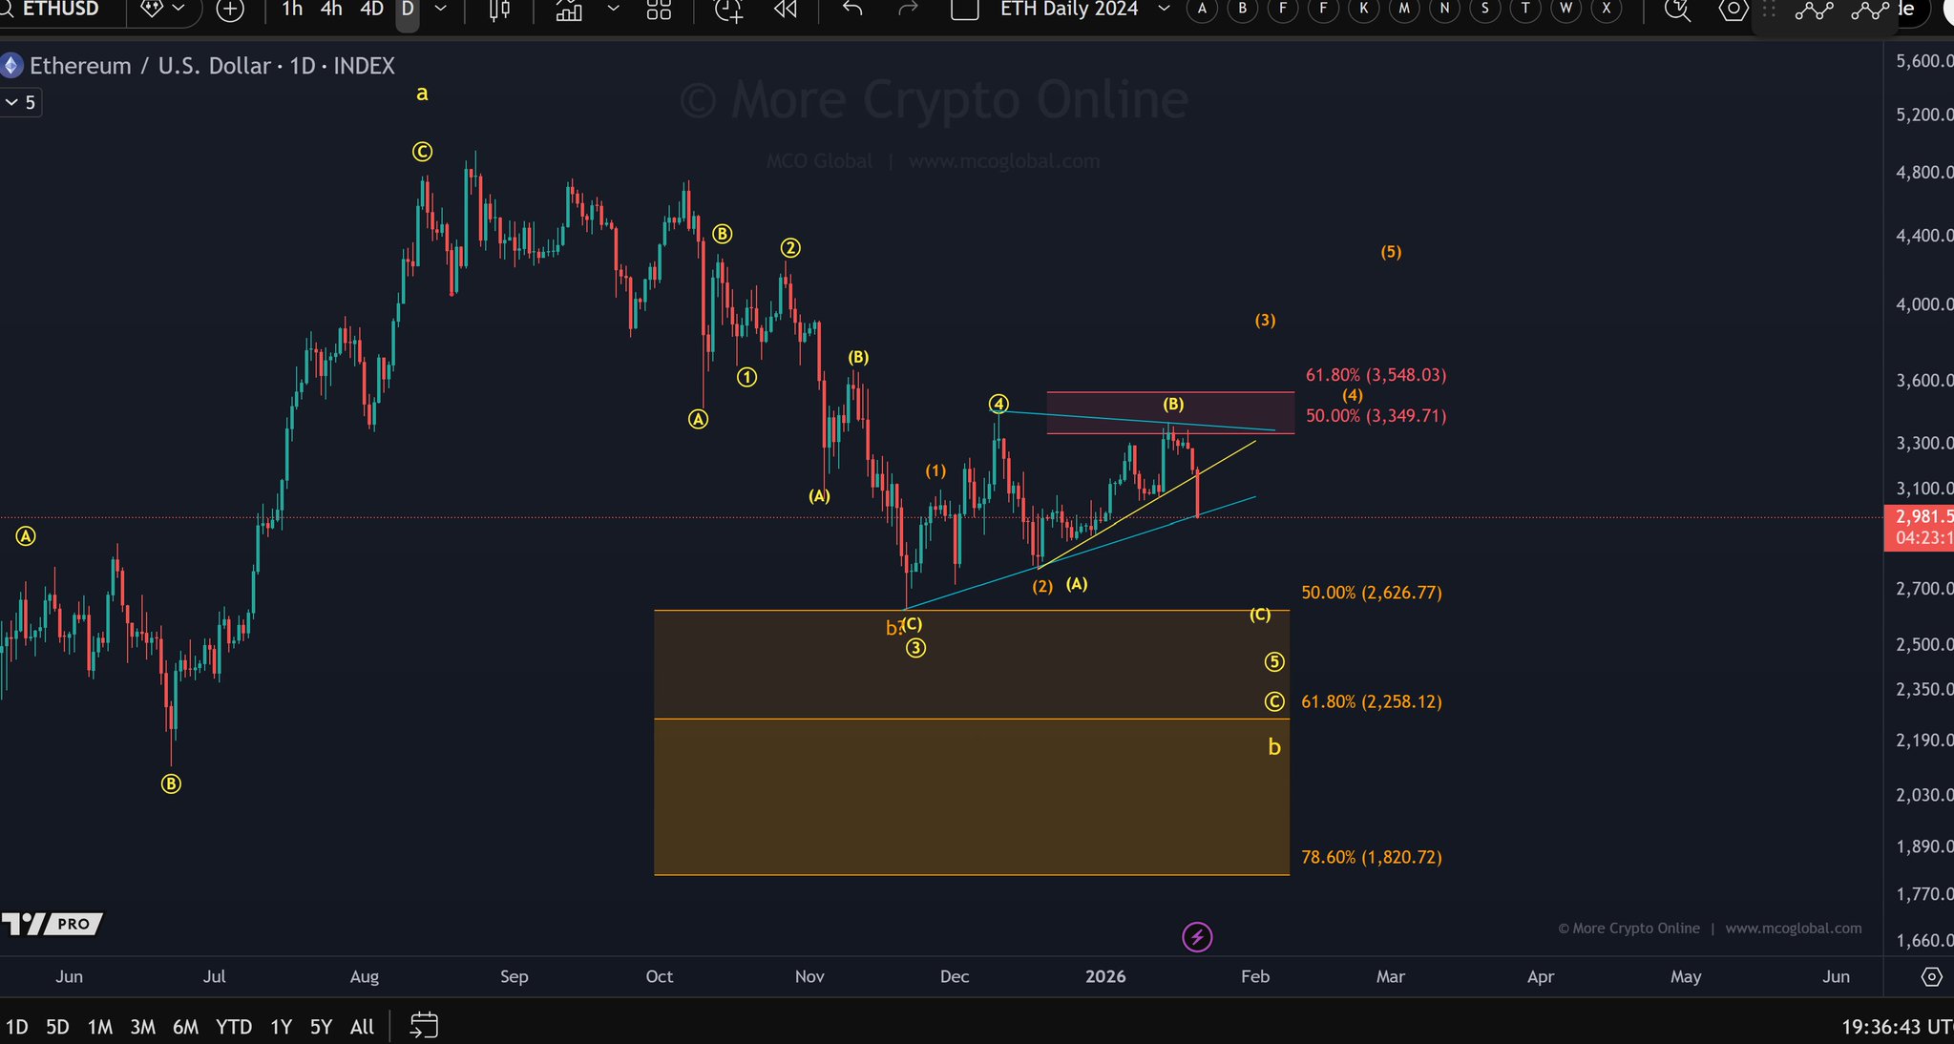1954x1044 pixels.
Task: Click the create alert clock icon
Action: pos(727,10)
